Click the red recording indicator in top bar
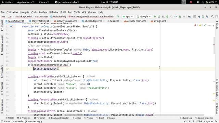Viewport: 219px width, 123px height. pos(191,2)
